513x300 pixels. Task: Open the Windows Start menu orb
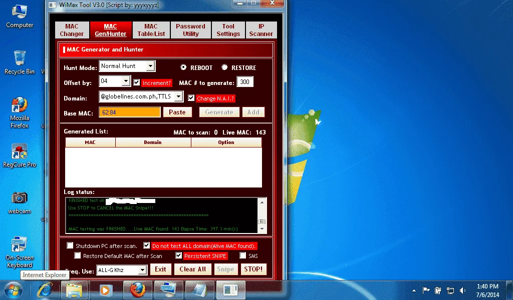(13, 290)
